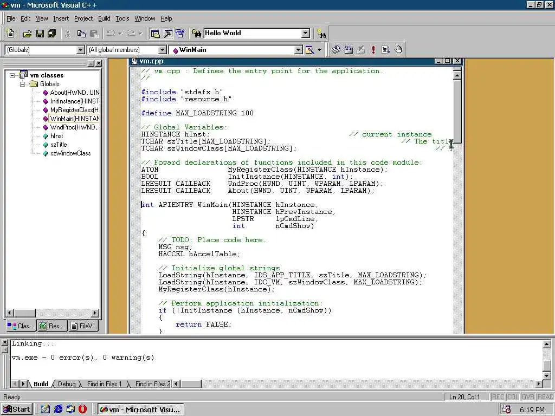The image size is (555, 416).
Task: Click the Compile icon in build toolbar
Action: [x=336, y=50]
